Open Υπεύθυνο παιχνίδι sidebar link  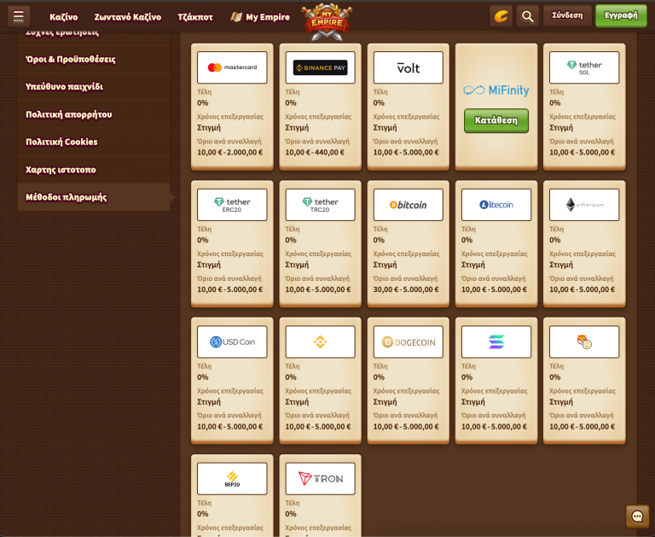(64, 86)
